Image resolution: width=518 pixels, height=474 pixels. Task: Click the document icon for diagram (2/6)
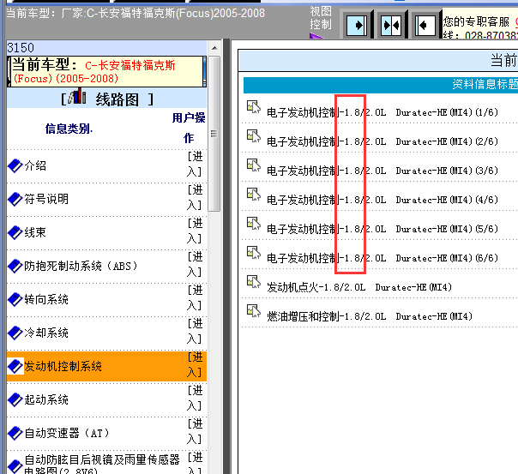point(254,136)
